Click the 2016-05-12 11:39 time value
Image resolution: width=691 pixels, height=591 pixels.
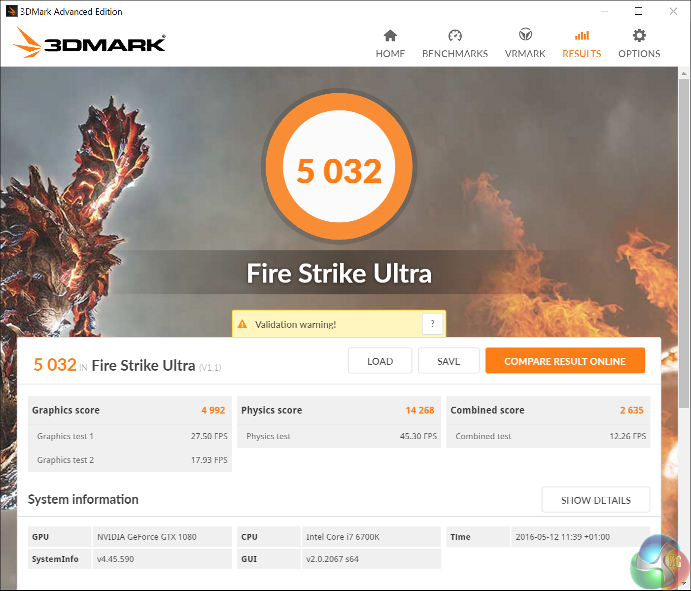(x=563, y=537)
